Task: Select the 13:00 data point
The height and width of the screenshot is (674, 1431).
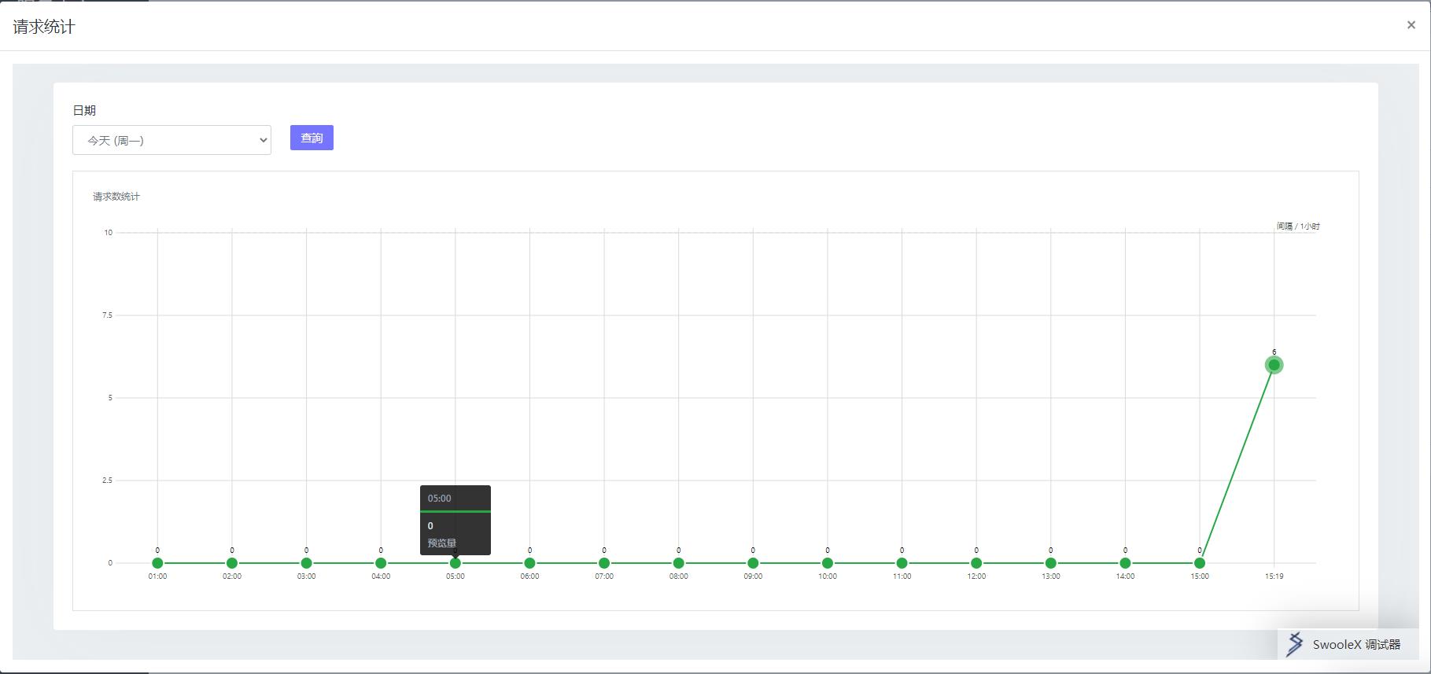Action: [1051, 563]
